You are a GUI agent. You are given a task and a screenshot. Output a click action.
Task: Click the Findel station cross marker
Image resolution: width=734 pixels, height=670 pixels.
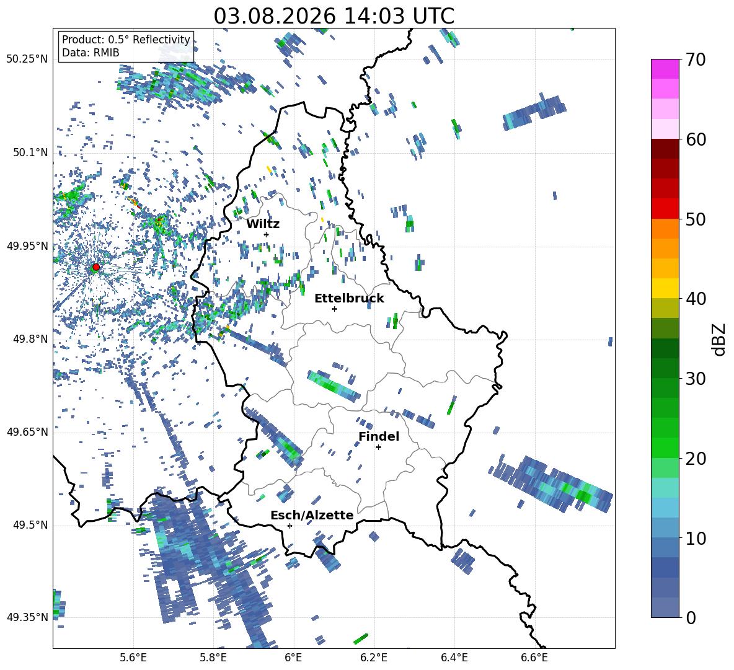click(x=378, y=447)
